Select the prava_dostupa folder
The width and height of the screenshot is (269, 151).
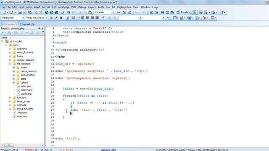click(29, 71)
